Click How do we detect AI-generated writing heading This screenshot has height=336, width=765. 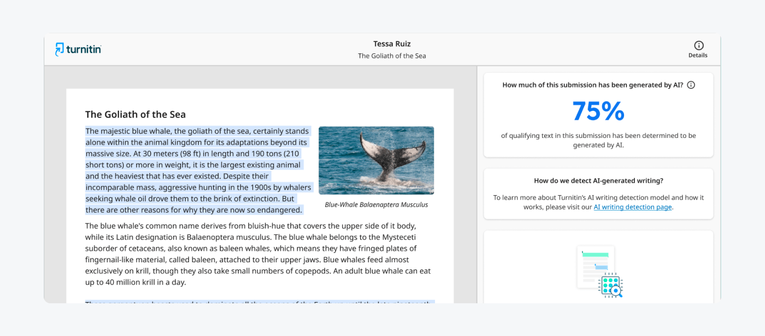[598, 181]
